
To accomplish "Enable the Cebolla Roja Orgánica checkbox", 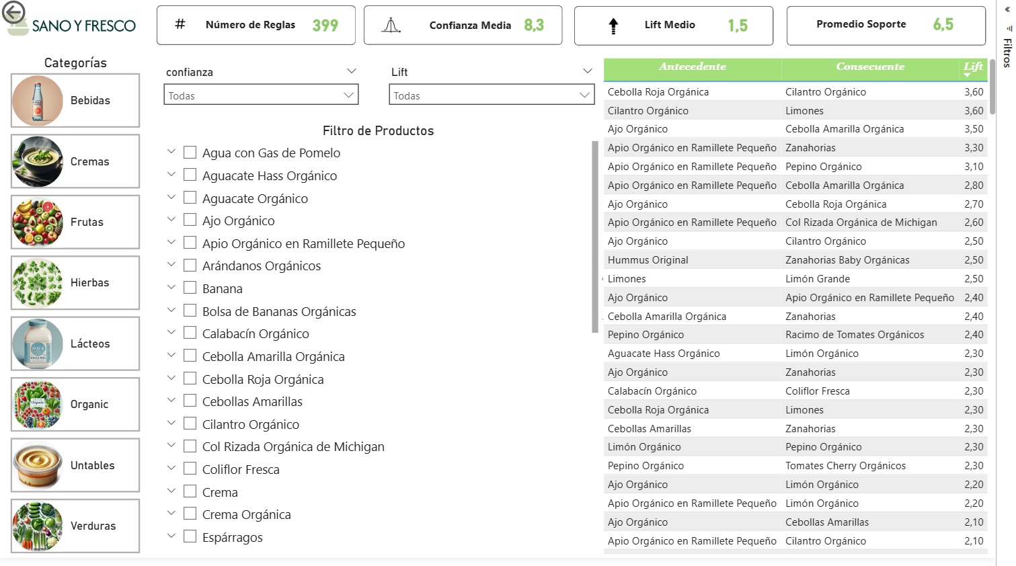I will coord(190,378).
